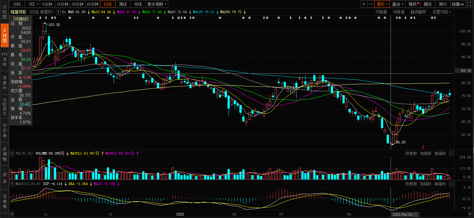This screenshot has width=474, height=218.
Task: Switch to the 周线 weekly chart tab
Action: pyautogui.click(x=123, y=4)
